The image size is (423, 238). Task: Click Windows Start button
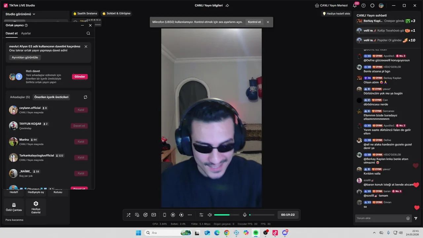[x=138, y=233]
